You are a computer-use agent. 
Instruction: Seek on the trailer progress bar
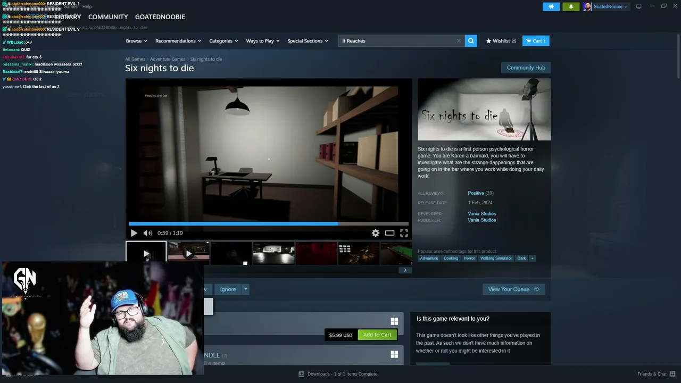click(269, 224)
